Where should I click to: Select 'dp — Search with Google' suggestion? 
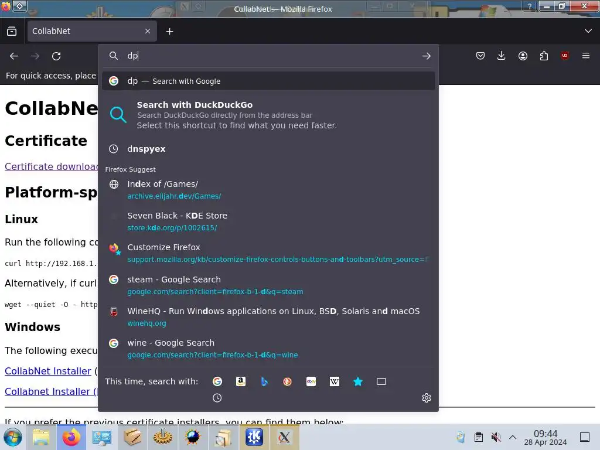[x=268, y=81]
